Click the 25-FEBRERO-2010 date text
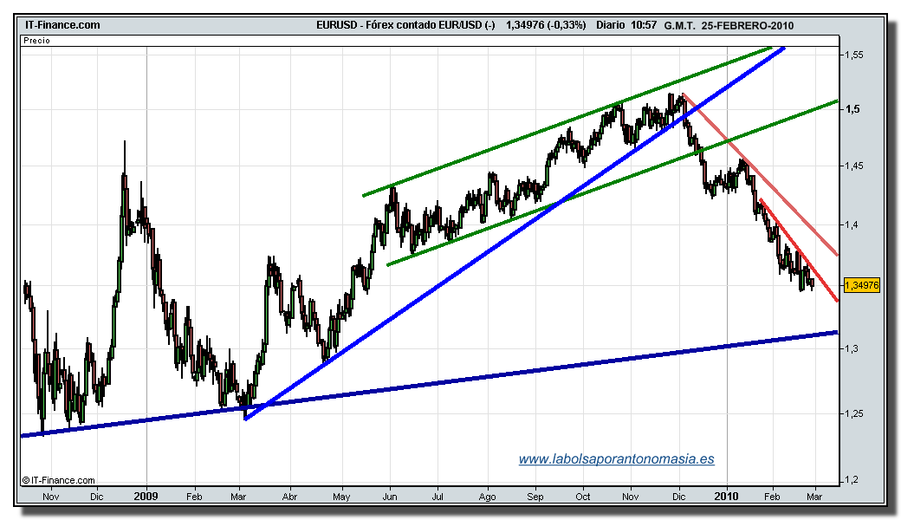901x520 pixels. pos(748,26)
